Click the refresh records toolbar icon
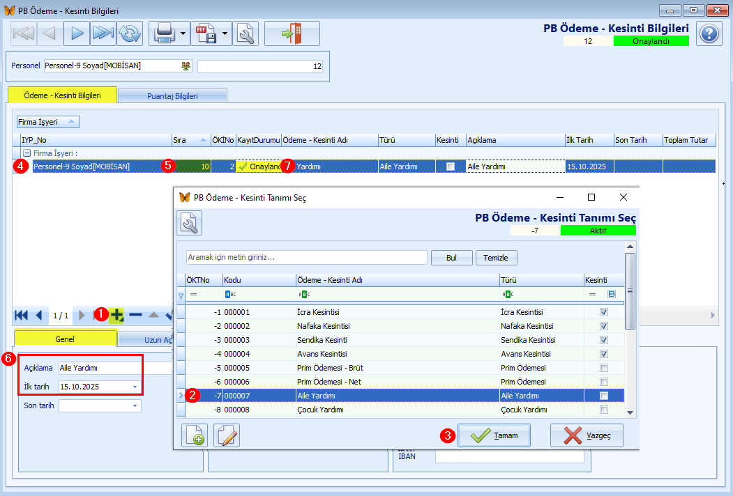Screen dimensions: 733x496 (x=130, y=33)
